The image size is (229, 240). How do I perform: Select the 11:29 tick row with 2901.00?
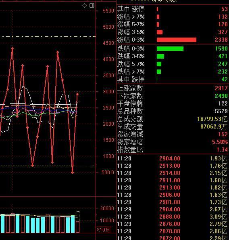tap(173, 202)
